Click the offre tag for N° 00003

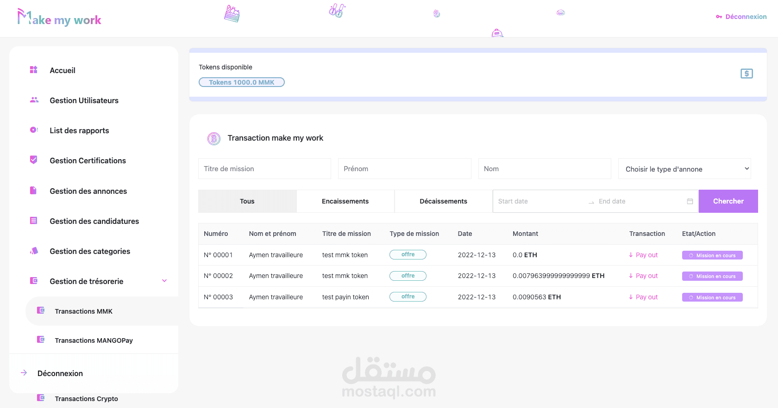tap(408, 297)
